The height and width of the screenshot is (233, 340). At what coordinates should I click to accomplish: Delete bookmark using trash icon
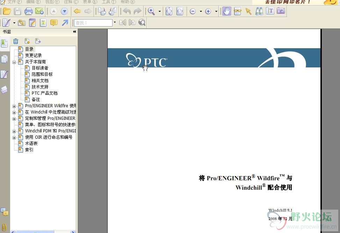pyautogui.click(x=16, y=41)
